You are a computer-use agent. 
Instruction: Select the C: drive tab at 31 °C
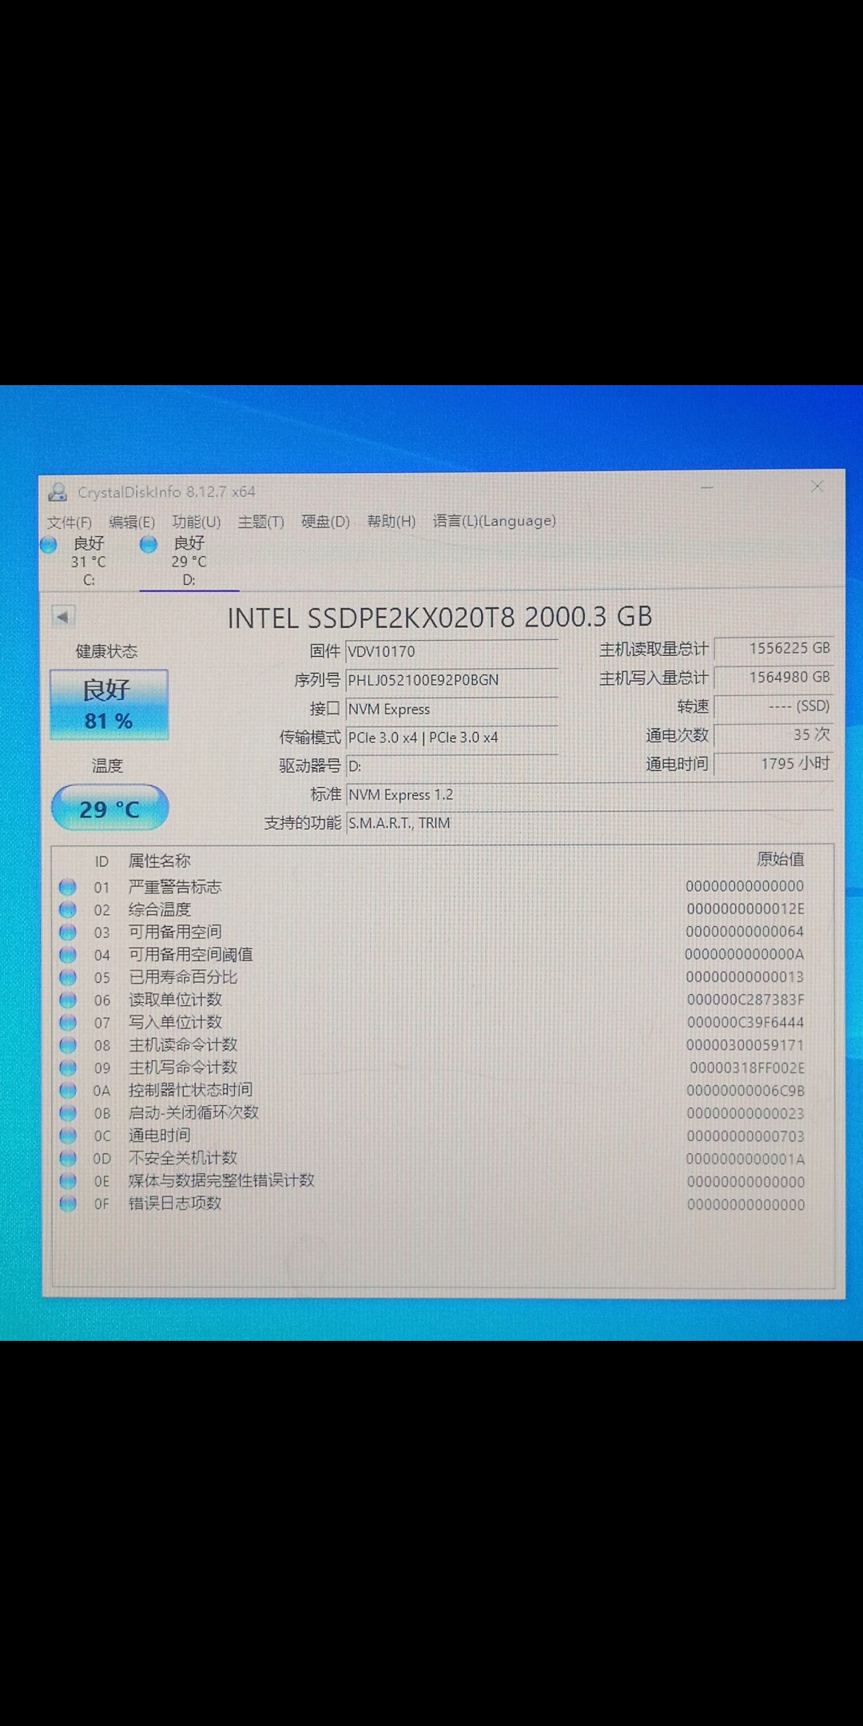point(89,561)
